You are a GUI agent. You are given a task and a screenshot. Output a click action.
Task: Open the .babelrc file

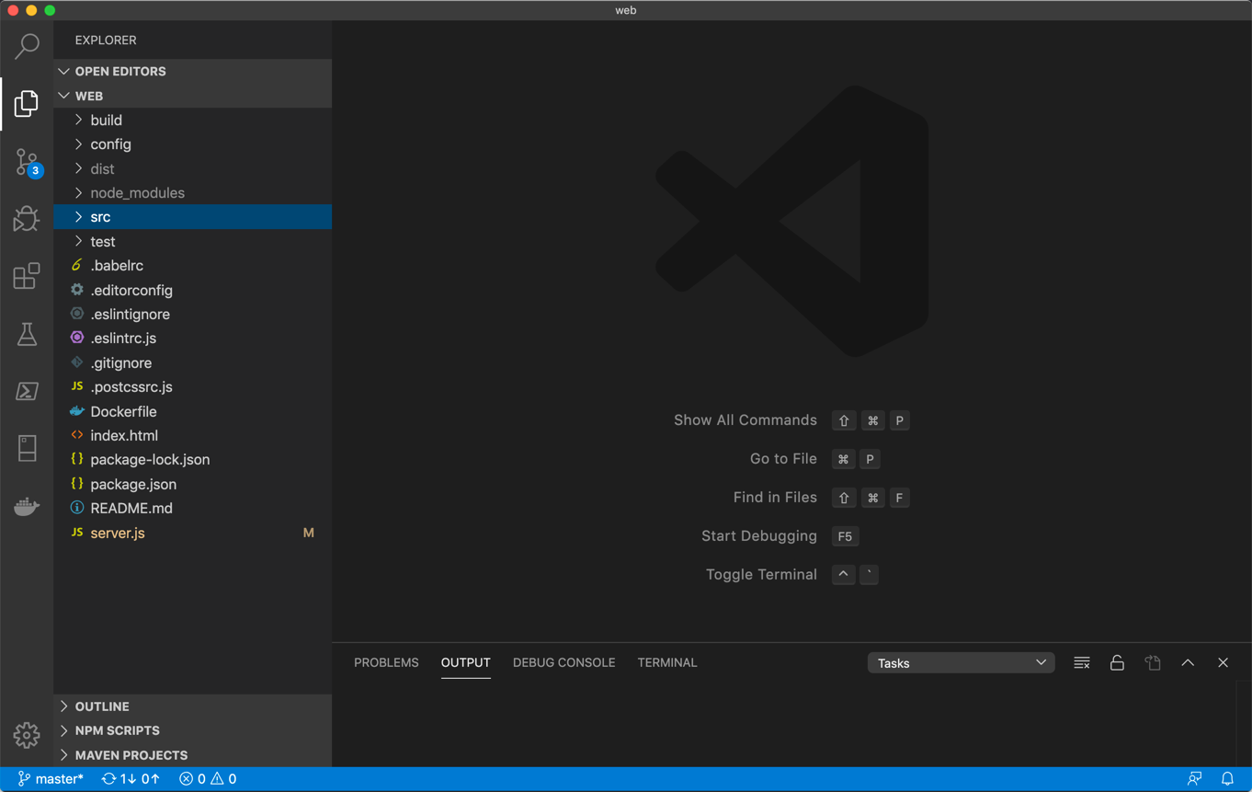tap(192, 265)
